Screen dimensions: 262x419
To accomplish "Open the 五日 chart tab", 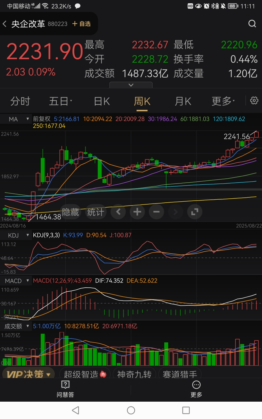I will pyautogui.click(x=60, y=101).
